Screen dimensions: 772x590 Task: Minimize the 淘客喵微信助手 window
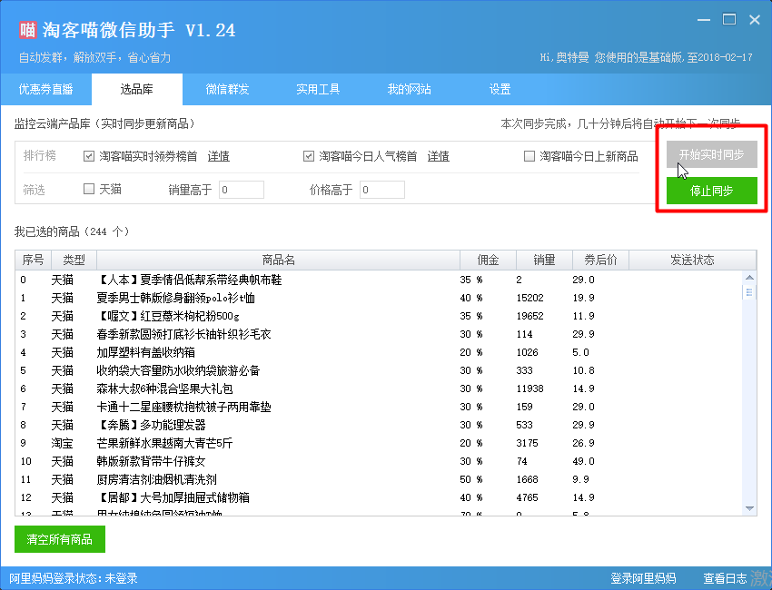click(x=704, y=20)
